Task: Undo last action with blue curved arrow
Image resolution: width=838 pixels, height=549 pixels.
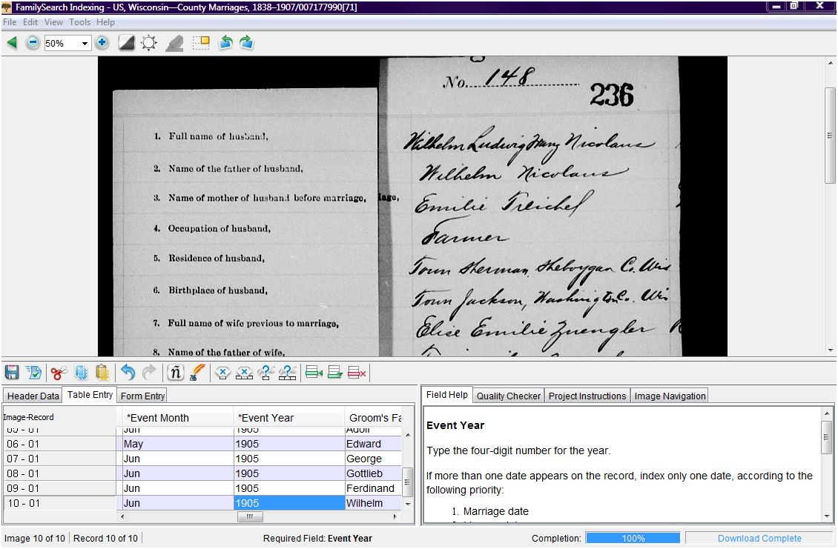Action: (128, 372)
